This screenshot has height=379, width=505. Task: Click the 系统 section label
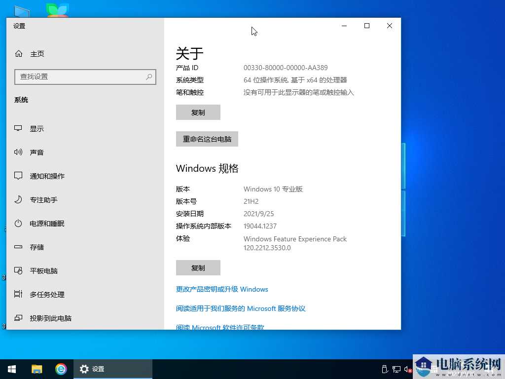pos(21,100)
